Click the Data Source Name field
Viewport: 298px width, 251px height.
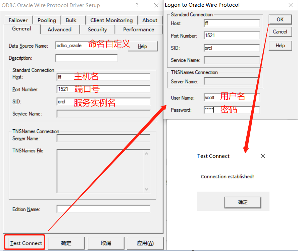87,46
